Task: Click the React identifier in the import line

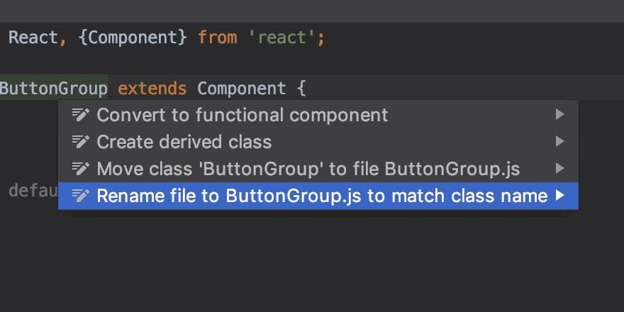Action: (33, 38)
